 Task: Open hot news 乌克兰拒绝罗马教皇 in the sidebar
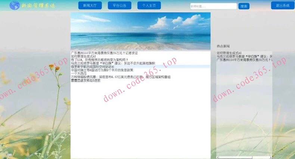pyautogui.click(x=244, y=56)
